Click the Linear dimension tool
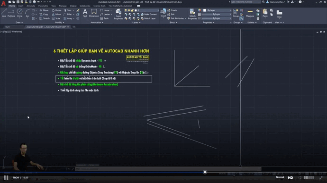Screen dimensions: 327x183 [105, 10]
